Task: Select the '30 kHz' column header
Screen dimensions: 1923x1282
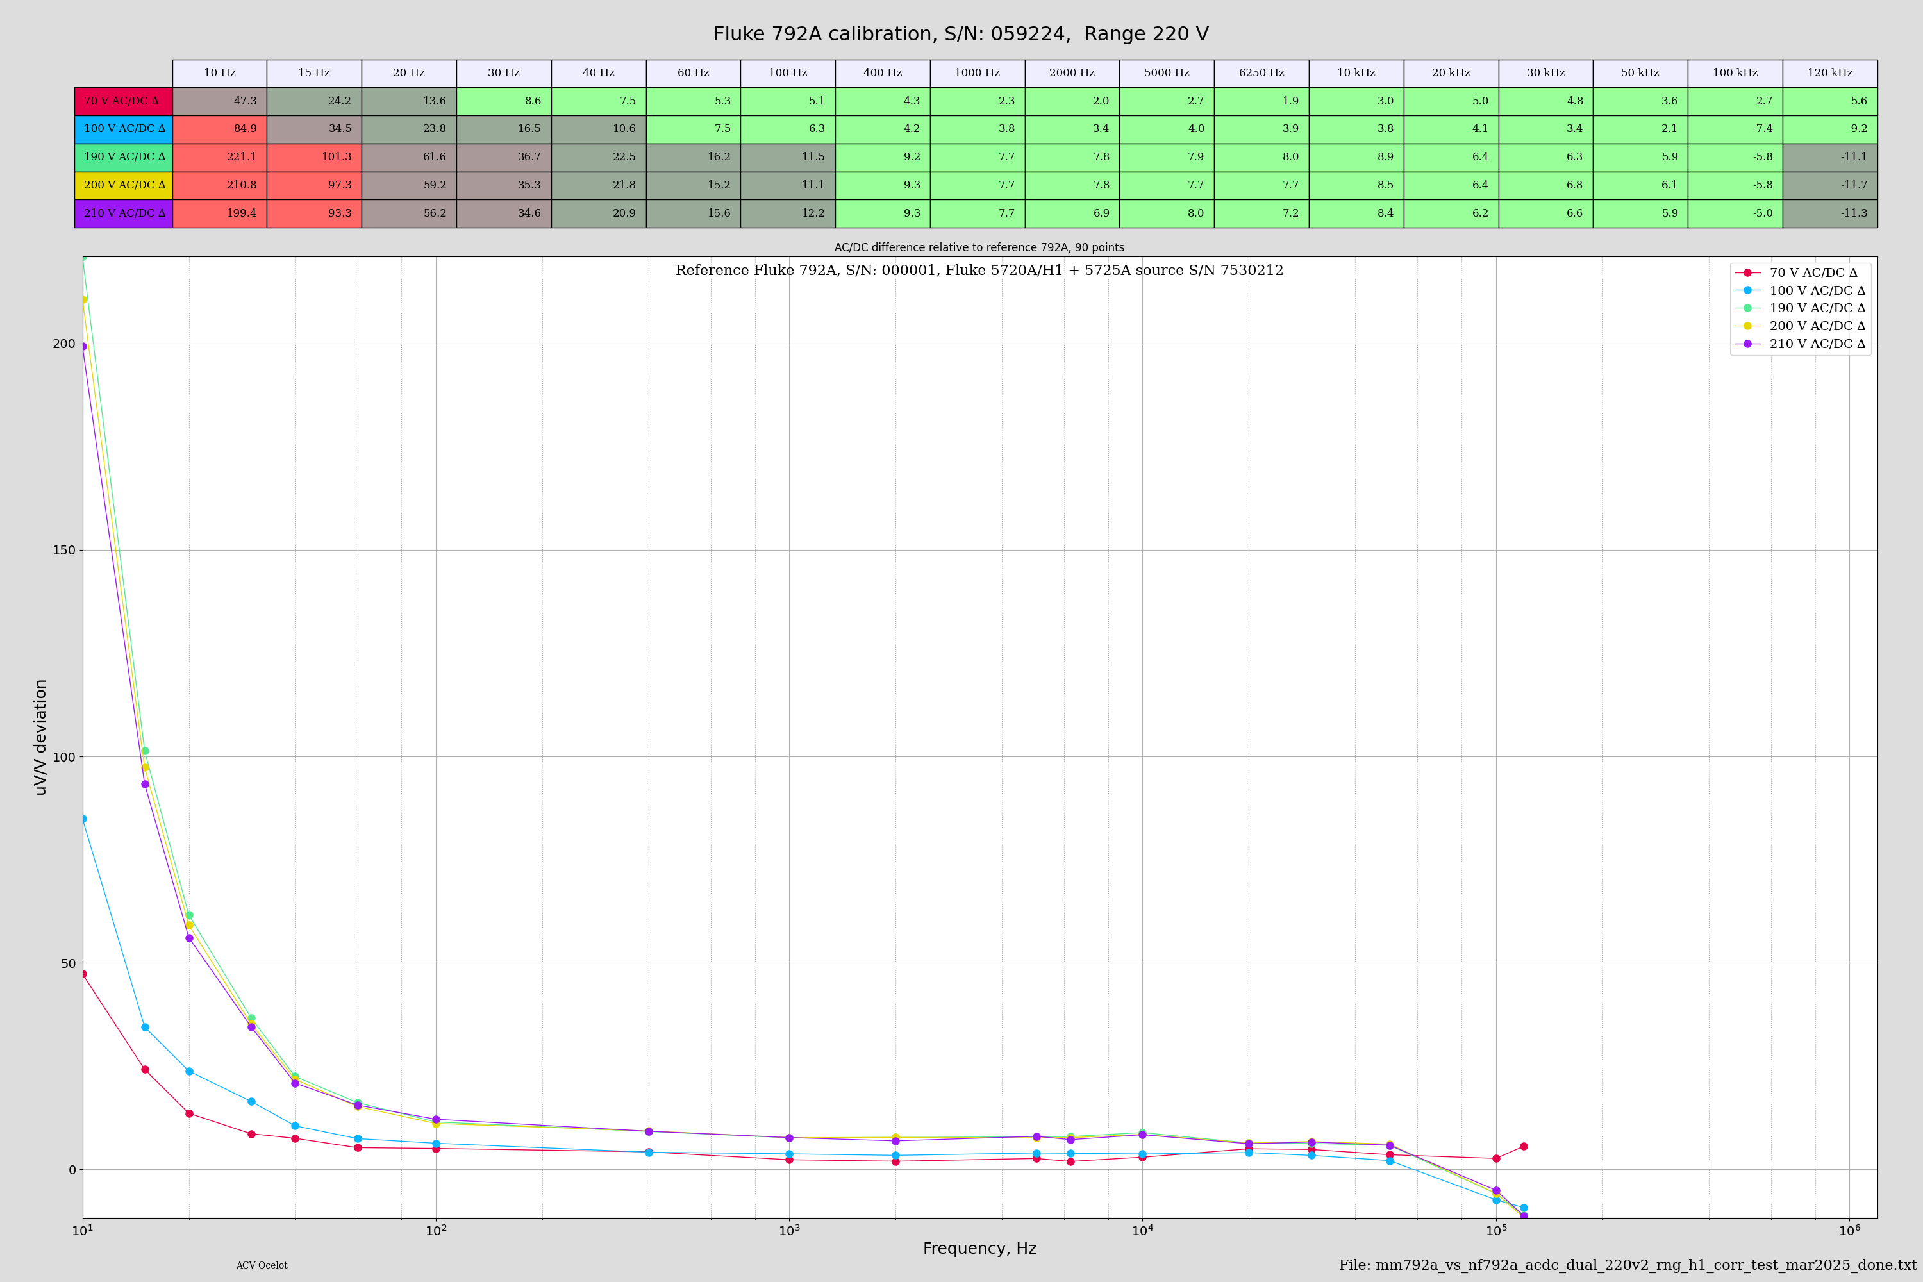Action: click(x=1546, y=73)
